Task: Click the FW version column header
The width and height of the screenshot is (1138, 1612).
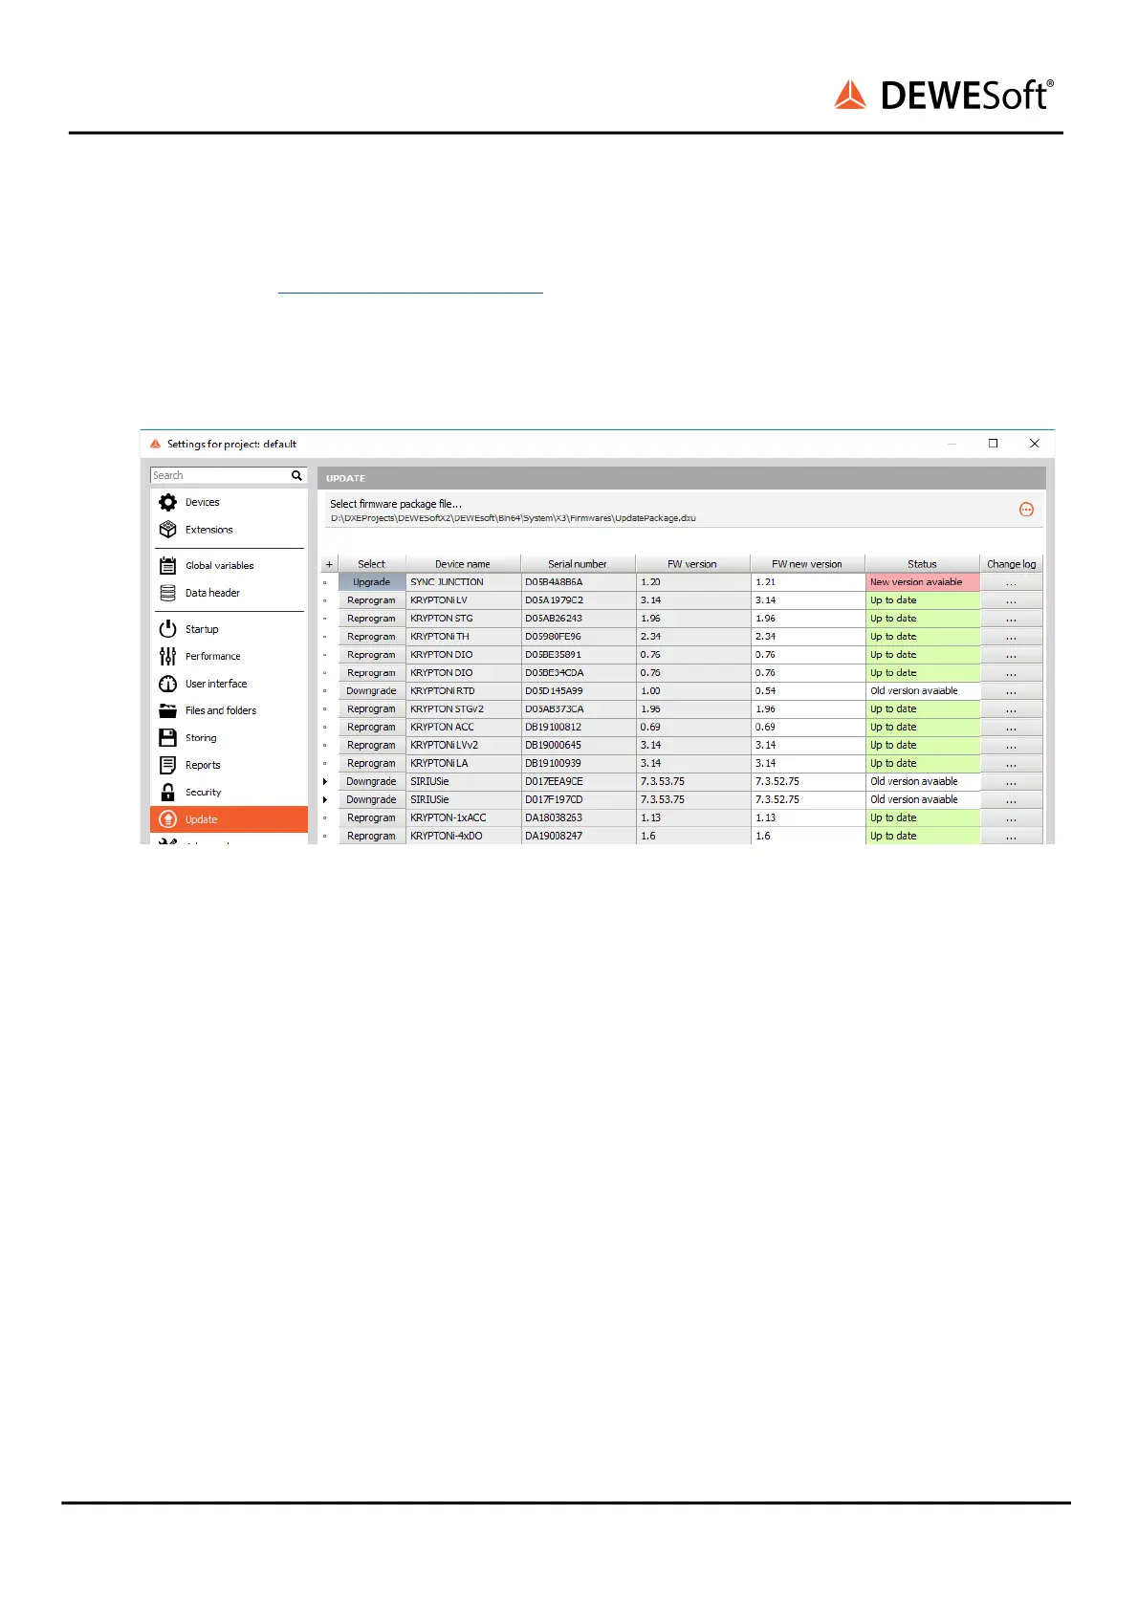Action: 692,564
